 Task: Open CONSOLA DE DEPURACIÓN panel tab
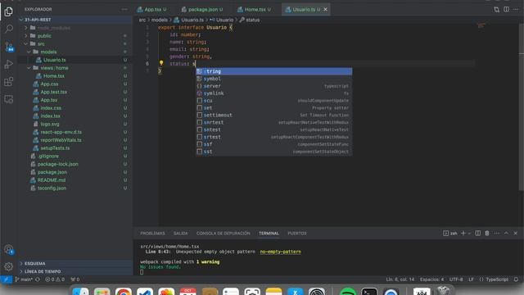(223, 233)
